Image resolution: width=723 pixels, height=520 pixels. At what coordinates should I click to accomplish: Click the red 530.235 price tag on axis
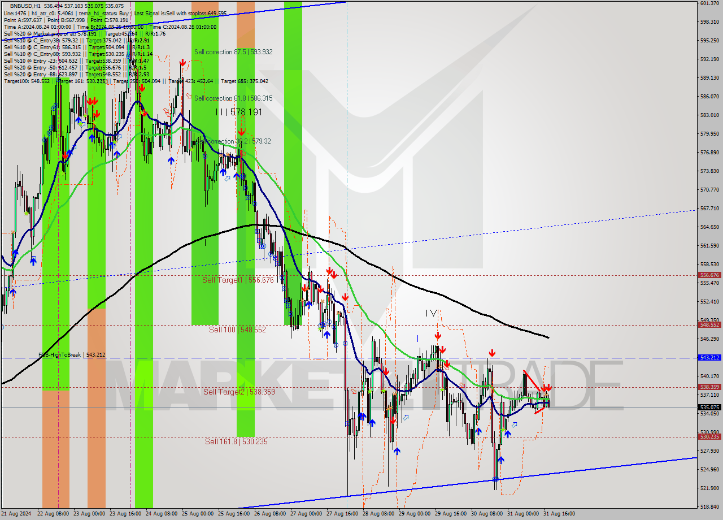[x=709, y=436]
